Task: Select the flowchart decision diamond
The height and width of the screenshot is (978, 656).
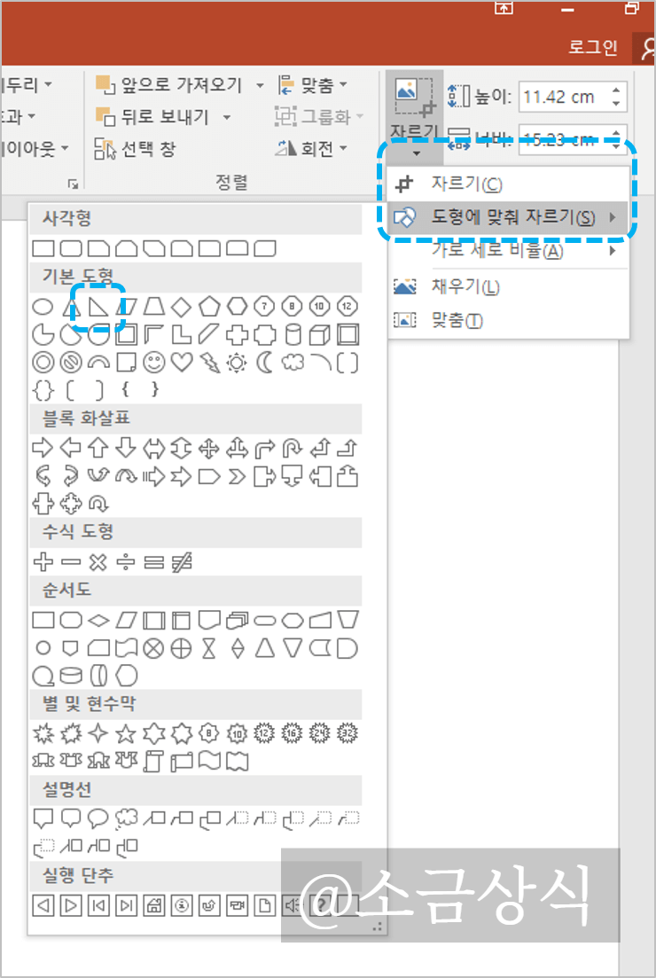Action: [x=98, y=620]
